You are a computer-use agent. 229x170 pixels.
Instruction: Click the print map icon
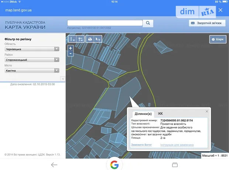90,39
